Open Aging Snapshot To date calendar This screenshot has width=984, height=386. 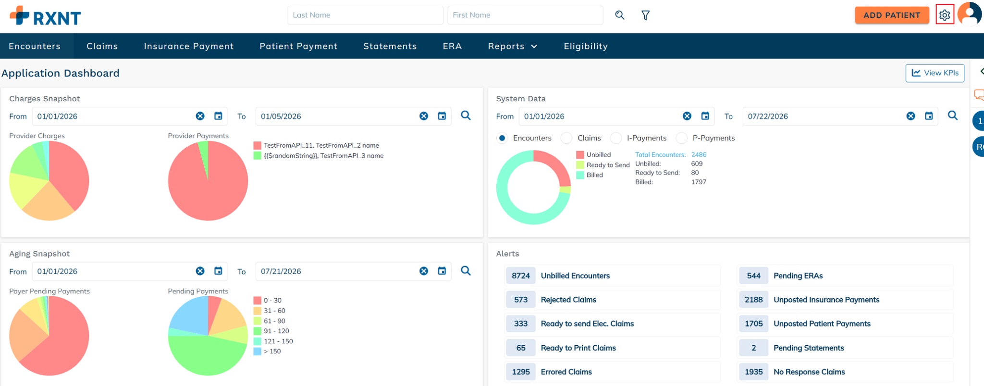coord(442,271)
